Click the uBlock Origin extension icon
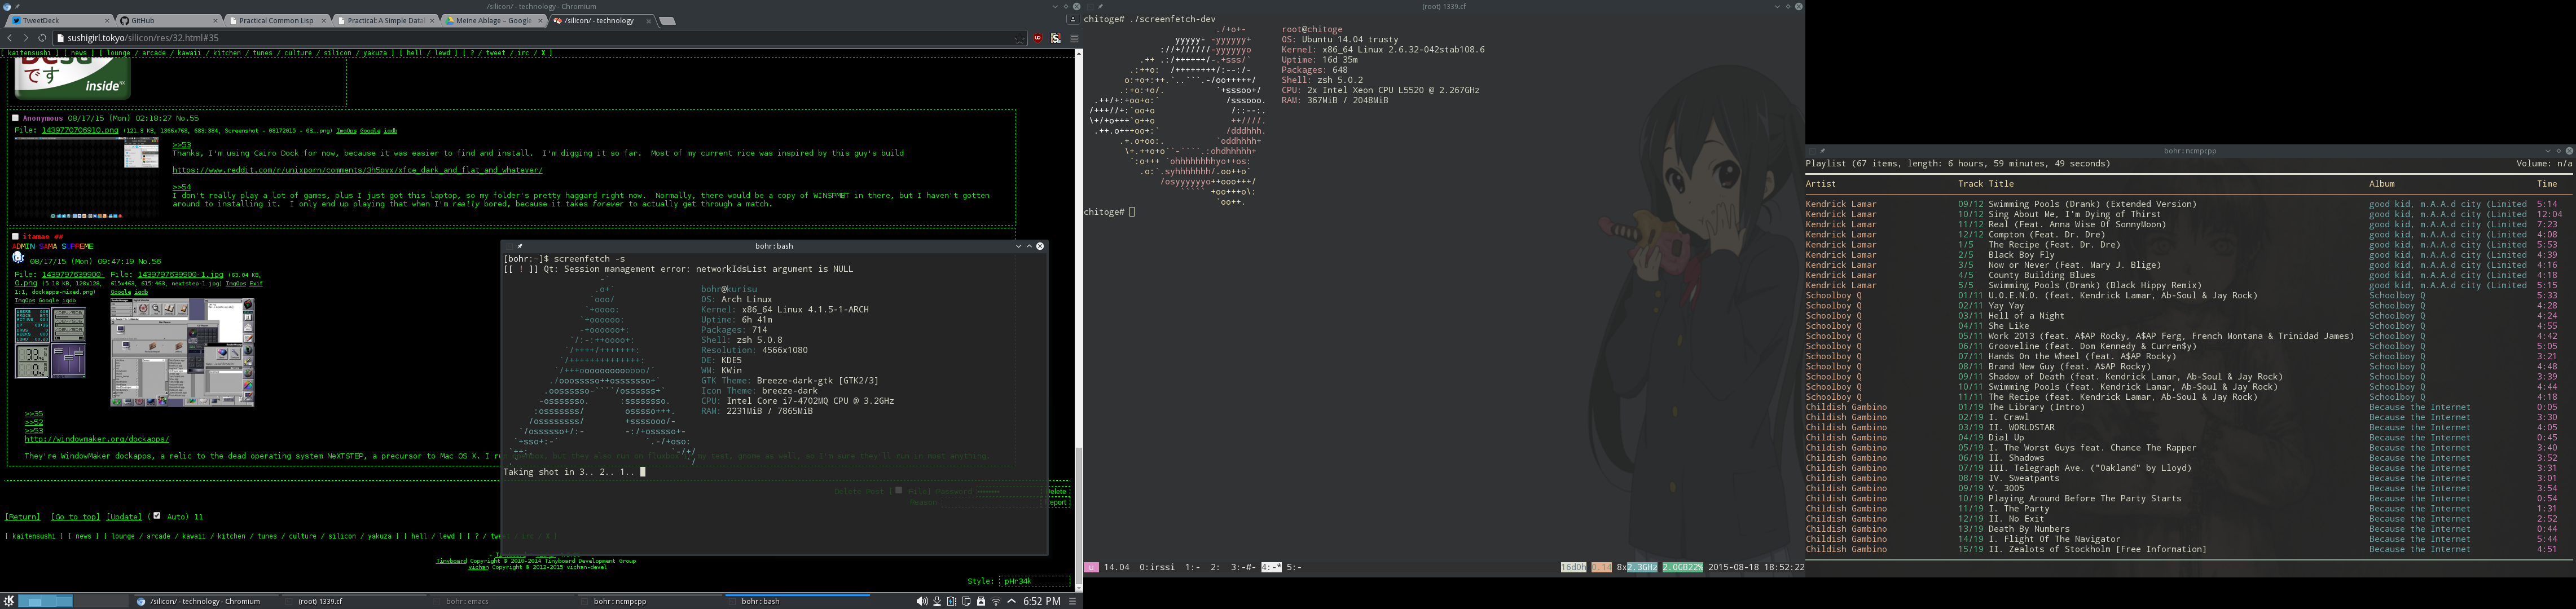Image resolution: width=2576 pixels, height=609 pixels. tap(1037, 38)
